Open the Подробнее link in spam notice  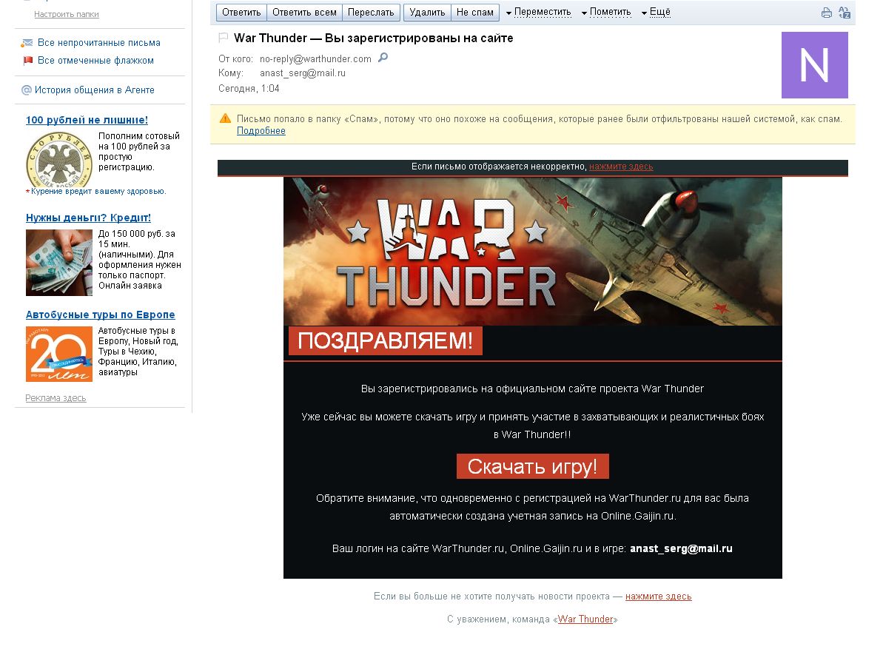point(261,131)
